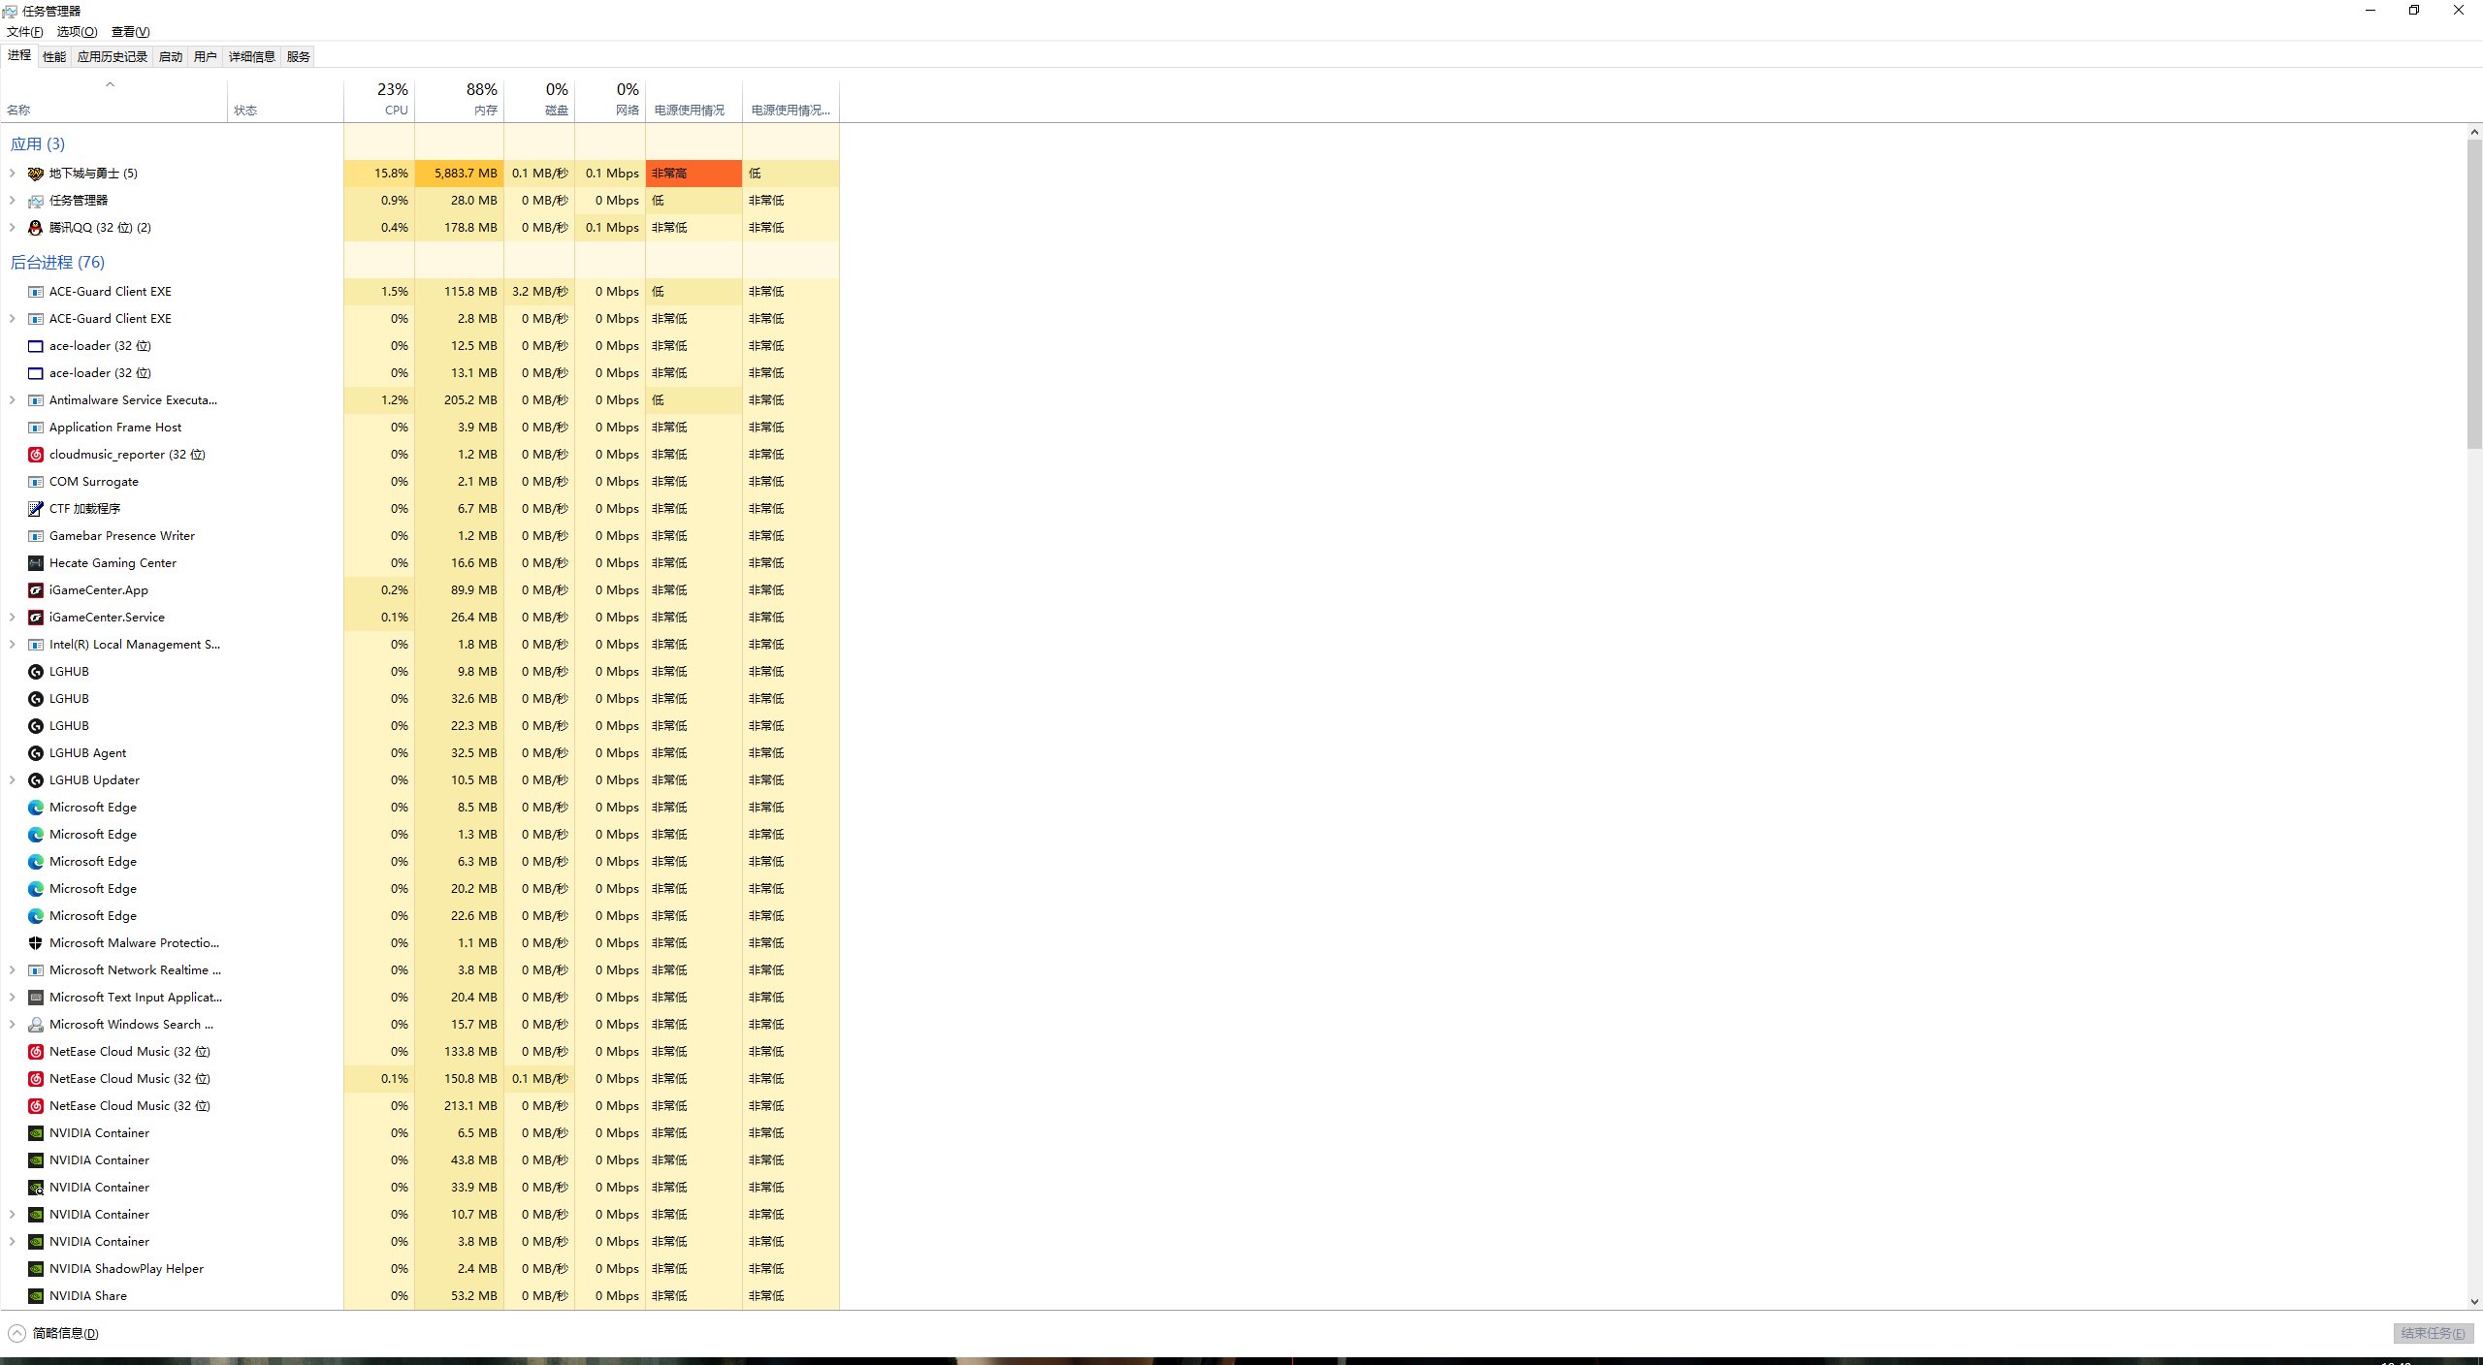This screenshot has width=2483, height=1365.
Task: Sort by the 电源使用情况 column header
Action: pos(693,100)
